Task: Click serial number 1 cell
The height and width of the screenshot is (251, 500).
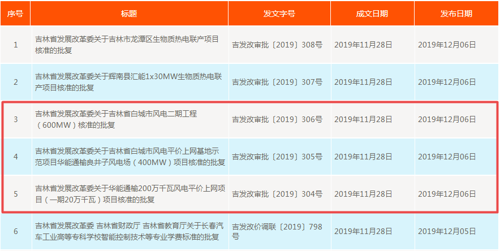Action: 16,45
